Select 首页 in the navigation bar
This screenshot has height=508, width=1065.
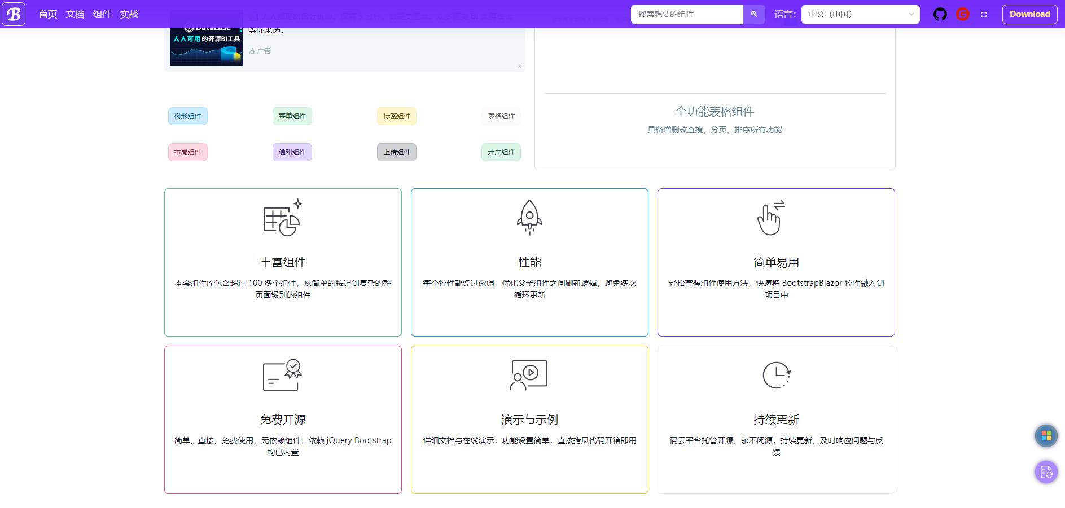click(x=47, y=14)
